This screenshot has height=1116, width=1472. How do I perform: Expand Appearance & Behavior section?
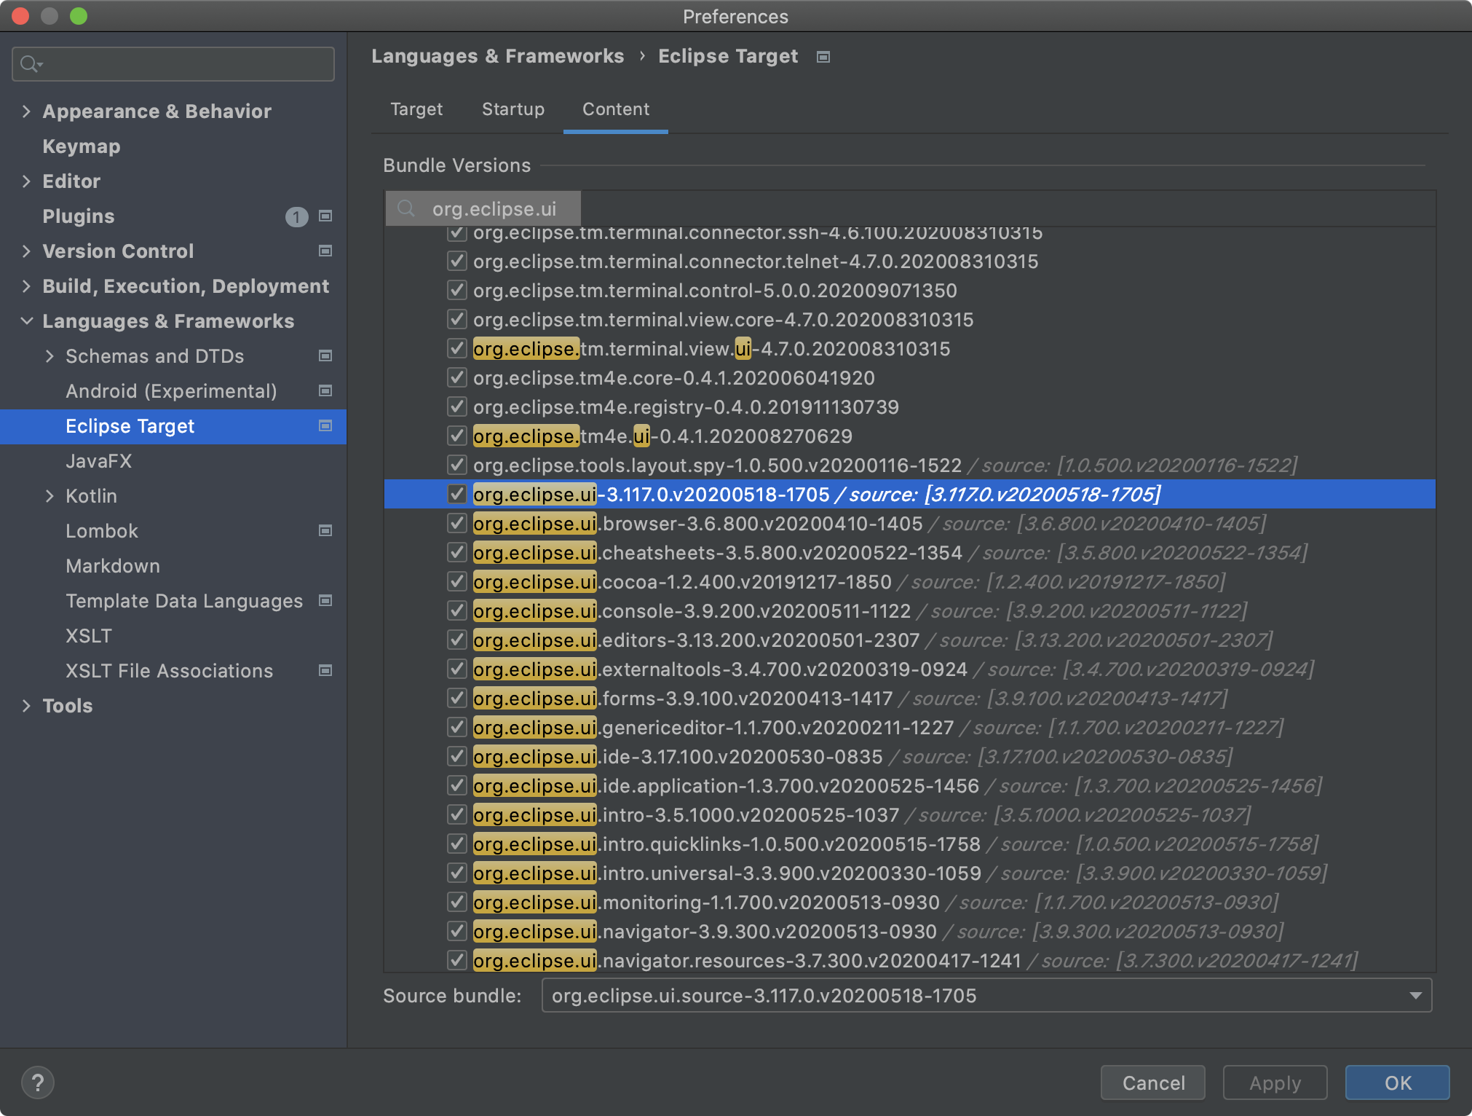click(26, 111)
